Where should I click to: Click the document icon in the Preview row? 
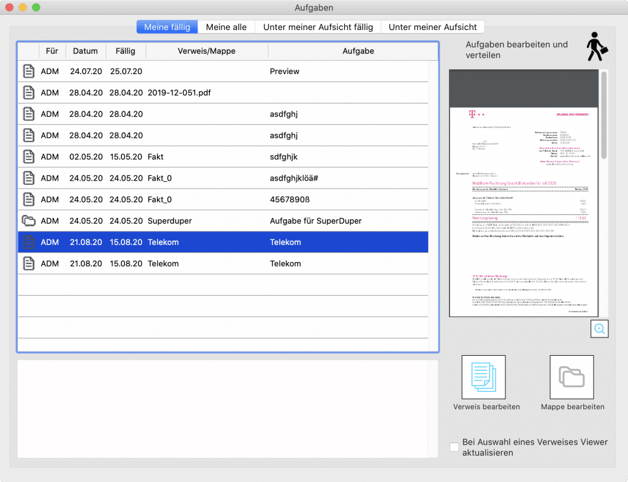pos(28,71)
